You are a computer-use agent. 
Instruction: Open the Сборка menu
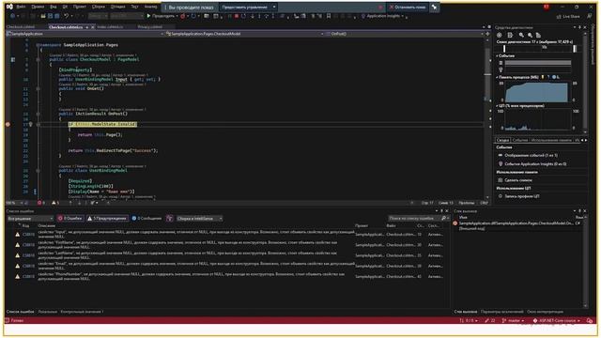click(x=99, y=7)
